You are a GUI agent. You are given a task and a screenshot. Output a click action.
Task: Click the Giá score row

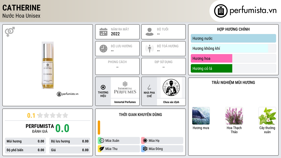[70, 150]
